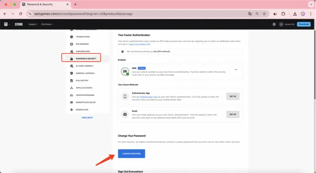Open the Authenticator App hyperlink in description
This screenshot has height=173, width=316.
coord(149,97)
